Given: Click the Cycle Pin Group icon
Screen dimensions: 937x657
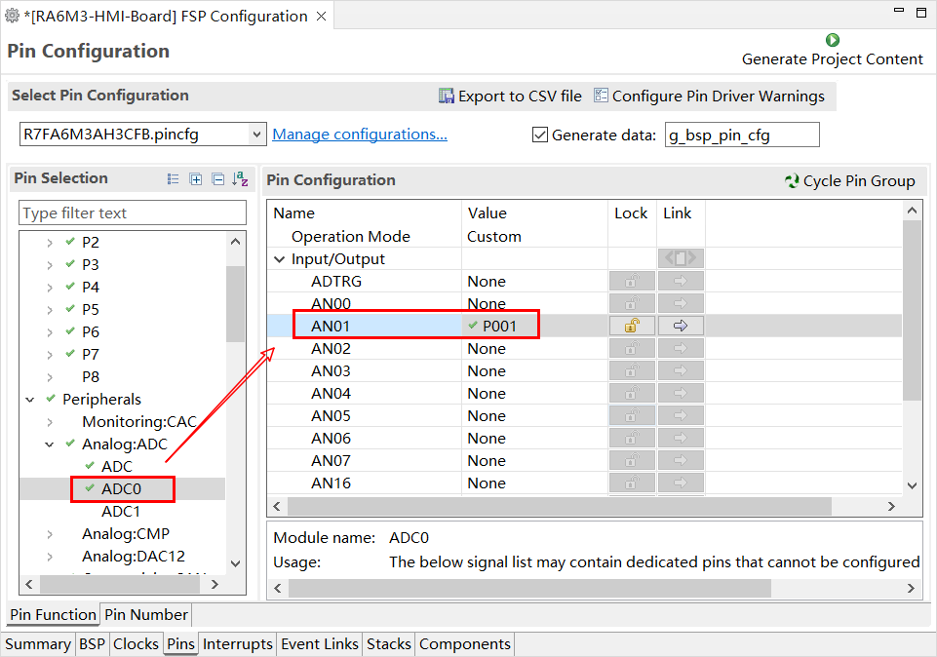Looking at the screenshot, I should click(x=792, y=181).
